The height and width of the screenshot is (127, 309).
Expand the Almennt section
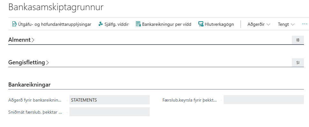(x=21, y=40)
